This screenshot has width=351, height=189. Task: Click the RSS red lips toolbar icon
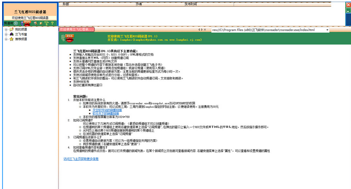27,23
